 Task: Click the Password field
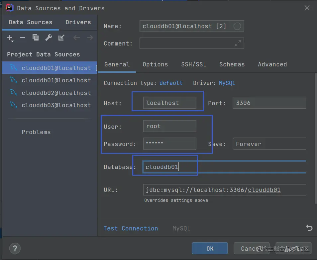[x=169, y=144]
